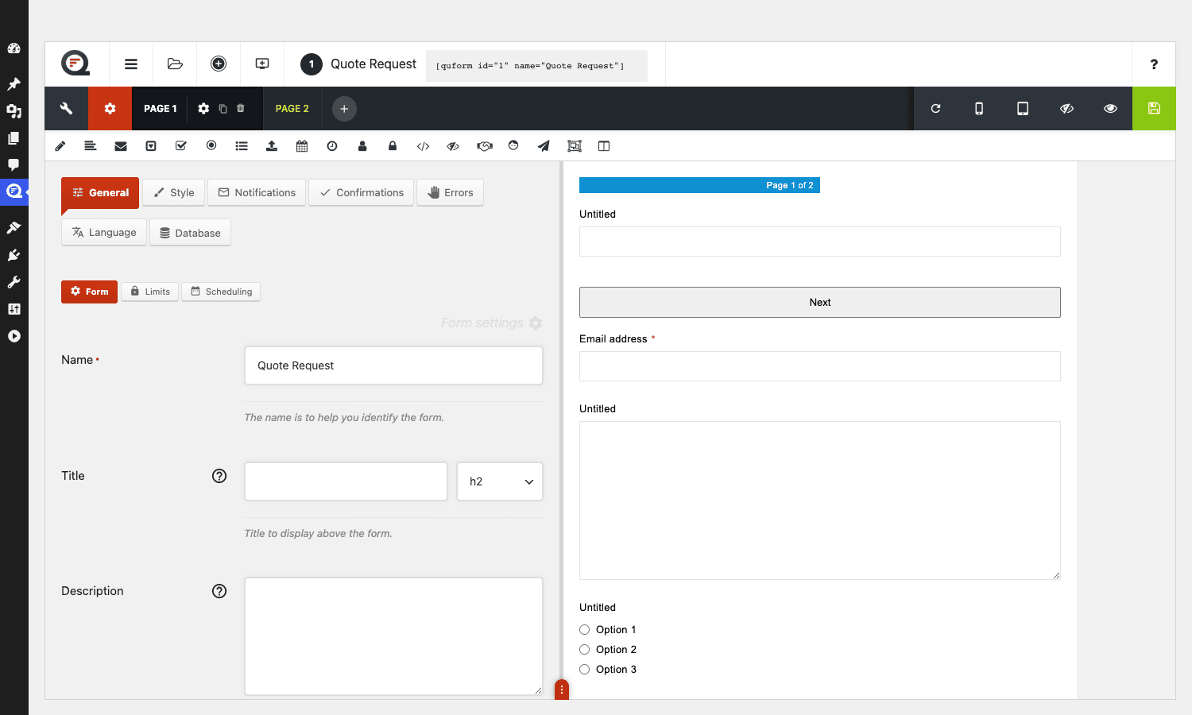Refresh the form preview
Image resolution: width=1192 pixels, height=715 pixels.
tap(935, 109)
